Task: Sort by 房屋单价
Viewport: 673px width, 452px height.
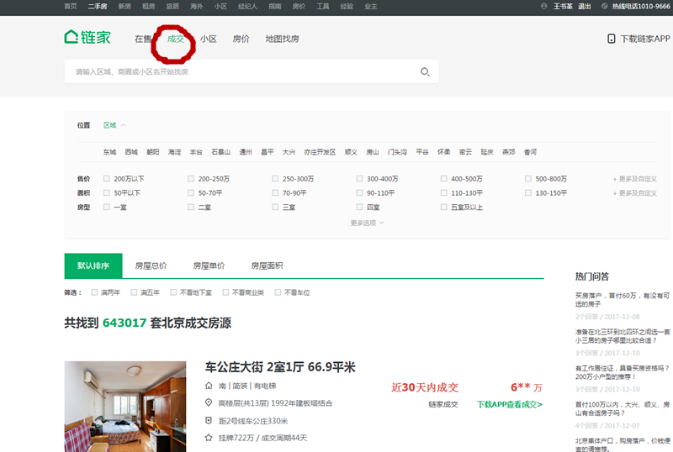Action: (209, 265)
